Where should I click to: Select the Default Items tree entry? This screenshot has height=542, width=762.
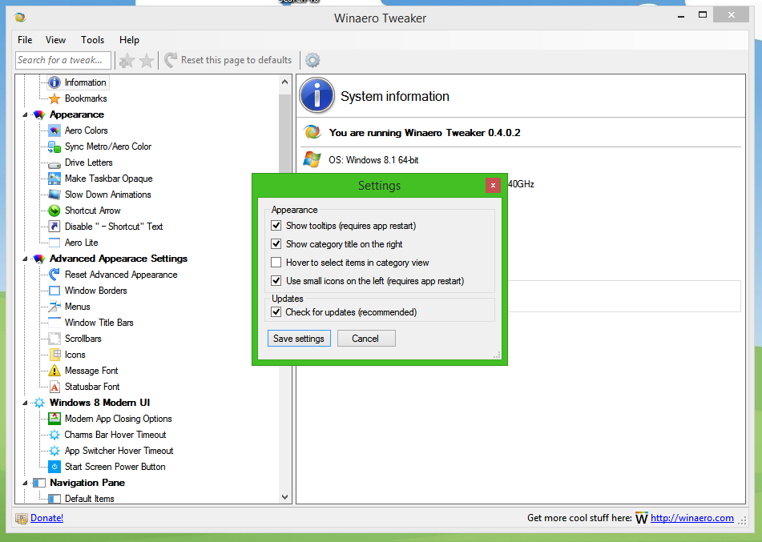[x=90, y=499]
